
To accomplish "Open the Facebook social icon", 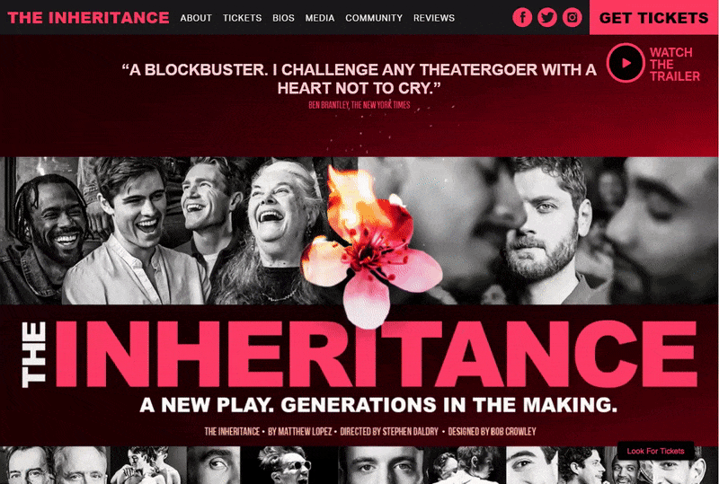I will 522,17.
